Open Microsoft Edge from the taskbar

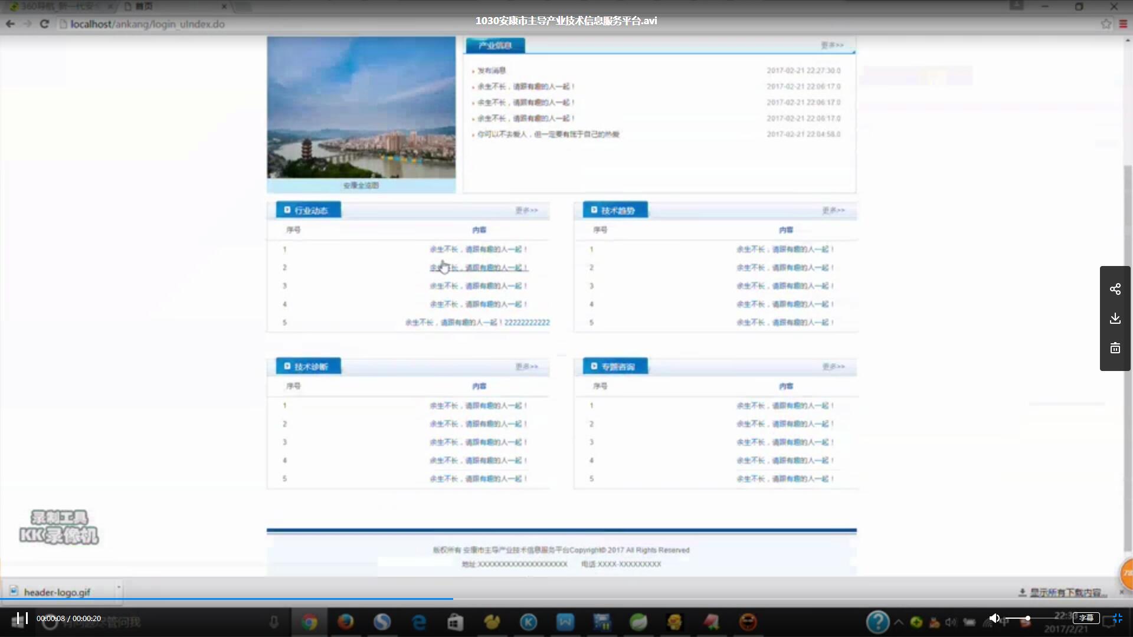point(419,622)
